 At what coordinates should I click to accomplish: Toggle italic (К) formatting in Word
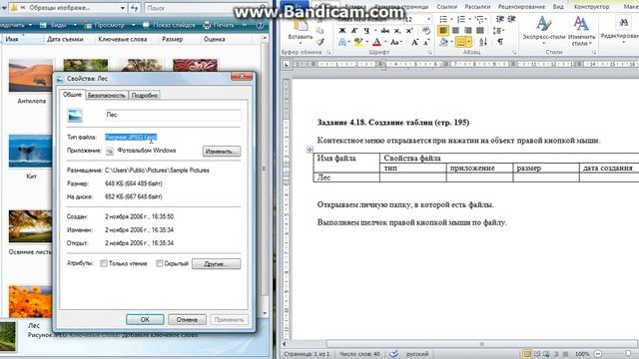pyautogui.click(x=354, y=31)
